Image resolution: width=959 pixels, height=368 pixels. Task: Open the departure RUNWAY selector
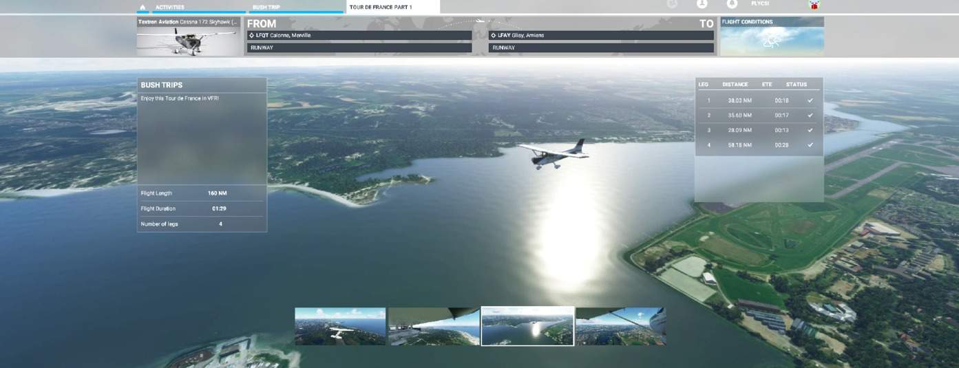[359, 48]
